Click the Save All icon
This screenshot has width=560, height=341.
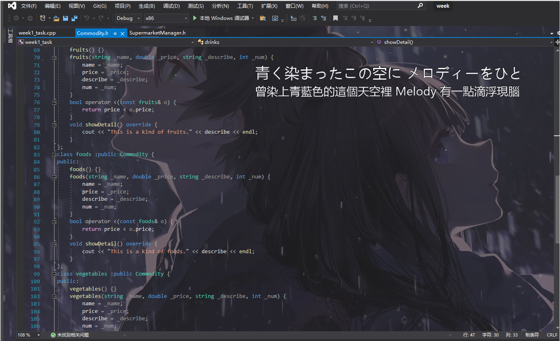pos(74,18)
